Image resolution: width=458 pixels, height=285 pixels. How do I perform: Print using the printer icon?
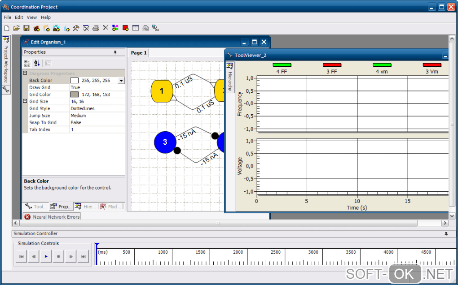pyautogui.click(x=96, y=28)
